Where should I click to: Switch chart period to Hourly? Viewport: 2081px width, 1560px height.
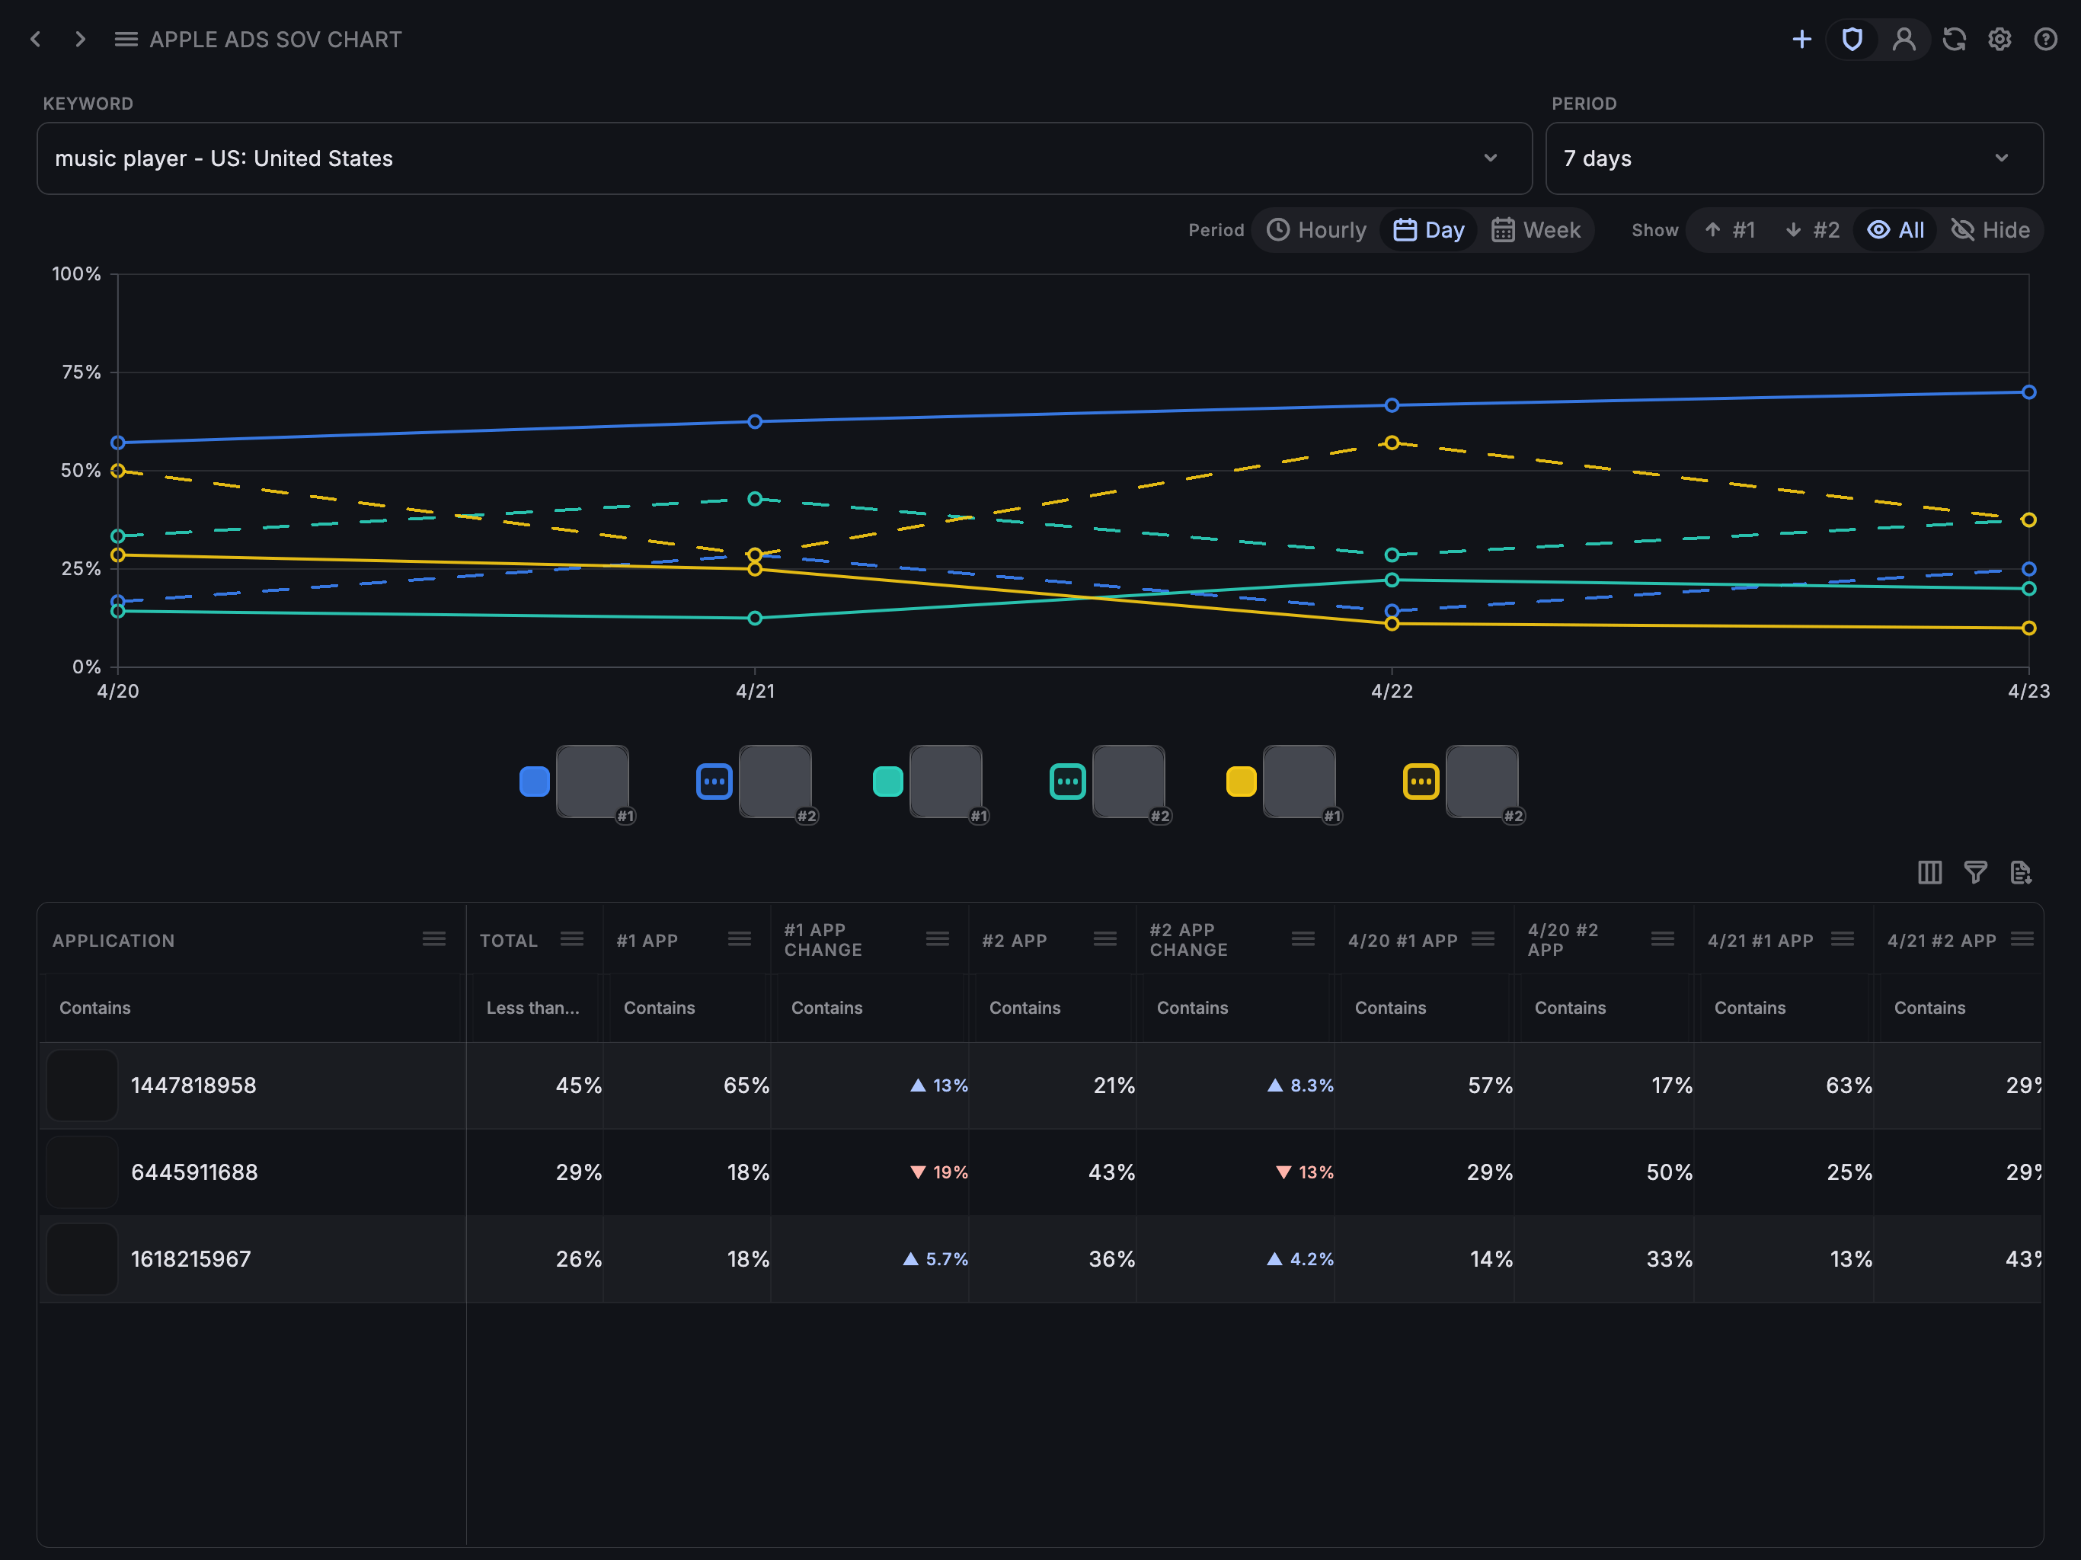pos(1316,231)
